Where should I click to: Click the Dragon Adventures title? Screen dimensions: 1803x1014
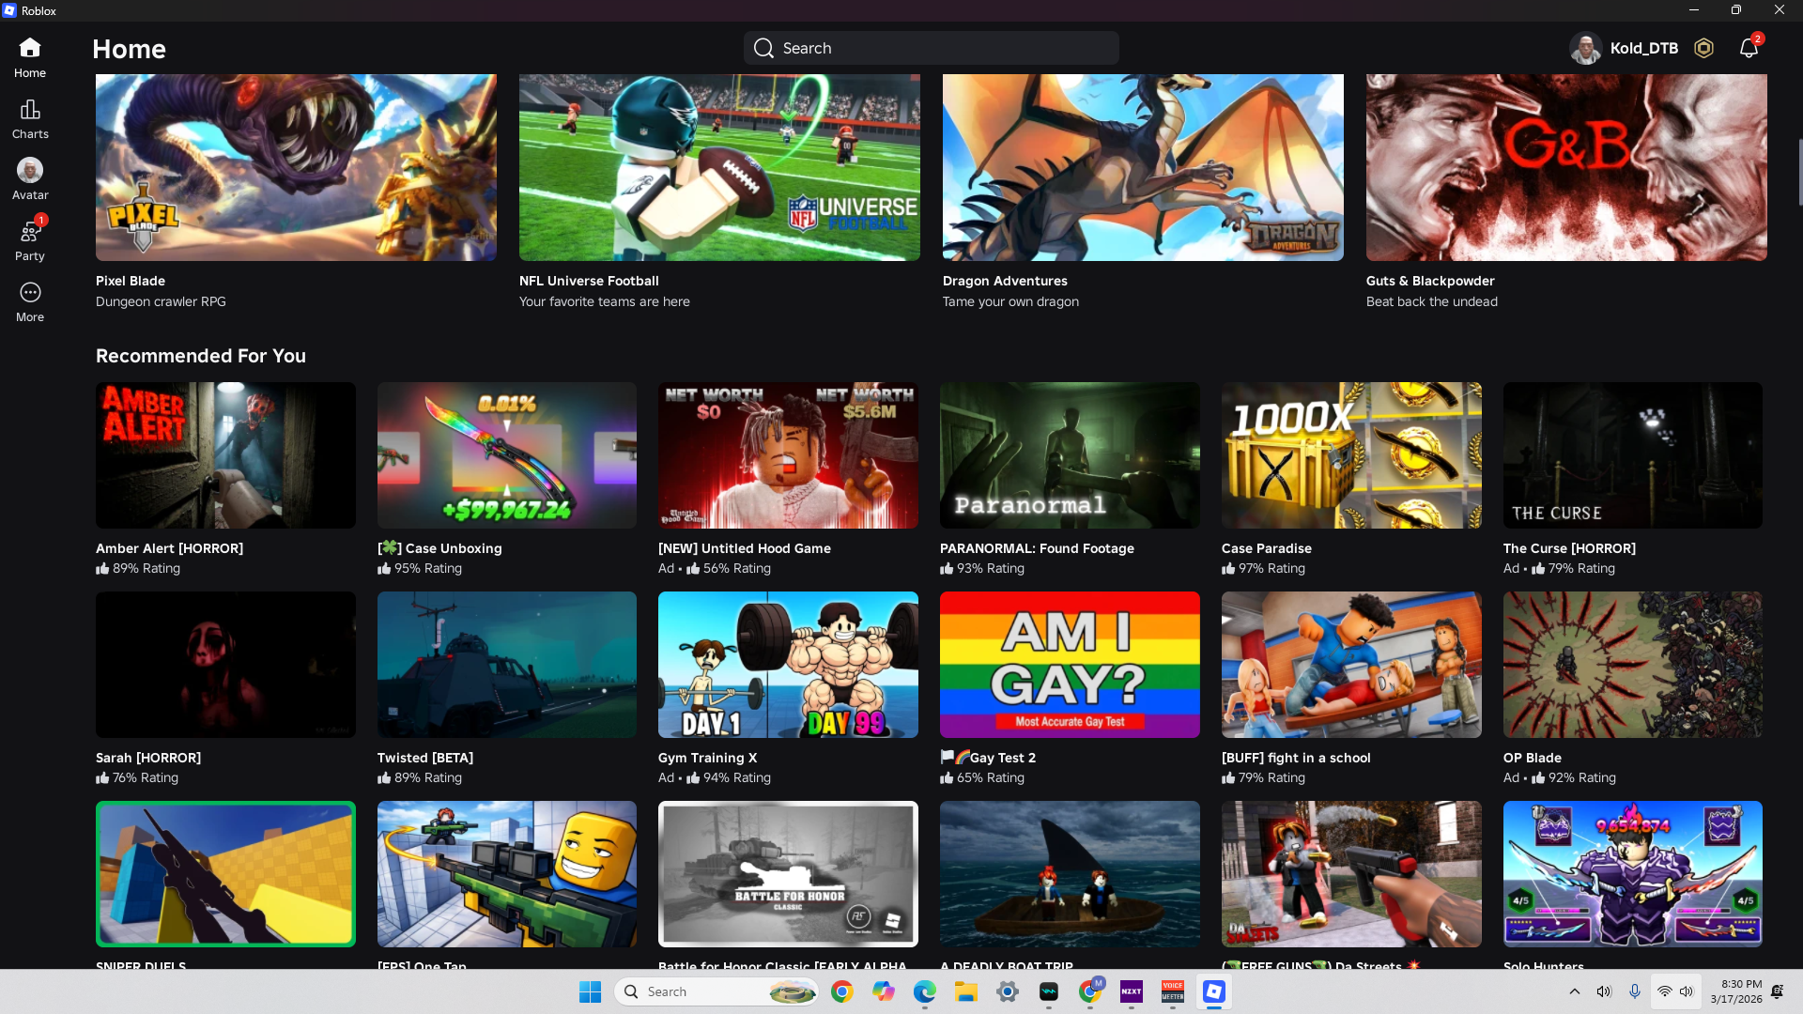pyautogui.click(x=1005, y=281)
